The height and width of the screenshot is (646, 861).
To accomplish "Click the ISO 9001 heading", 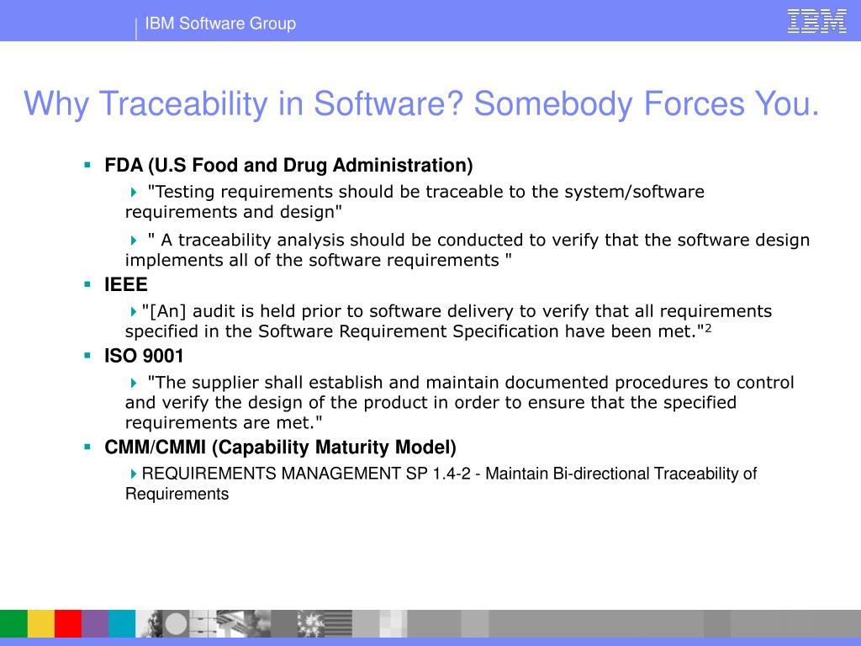I will (144, 356).
